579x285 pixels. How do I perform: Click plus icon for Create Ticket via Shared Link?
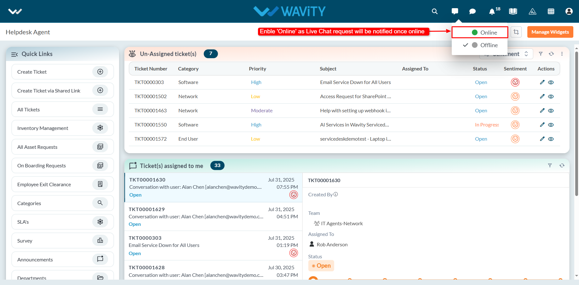[x=100, y=90]
